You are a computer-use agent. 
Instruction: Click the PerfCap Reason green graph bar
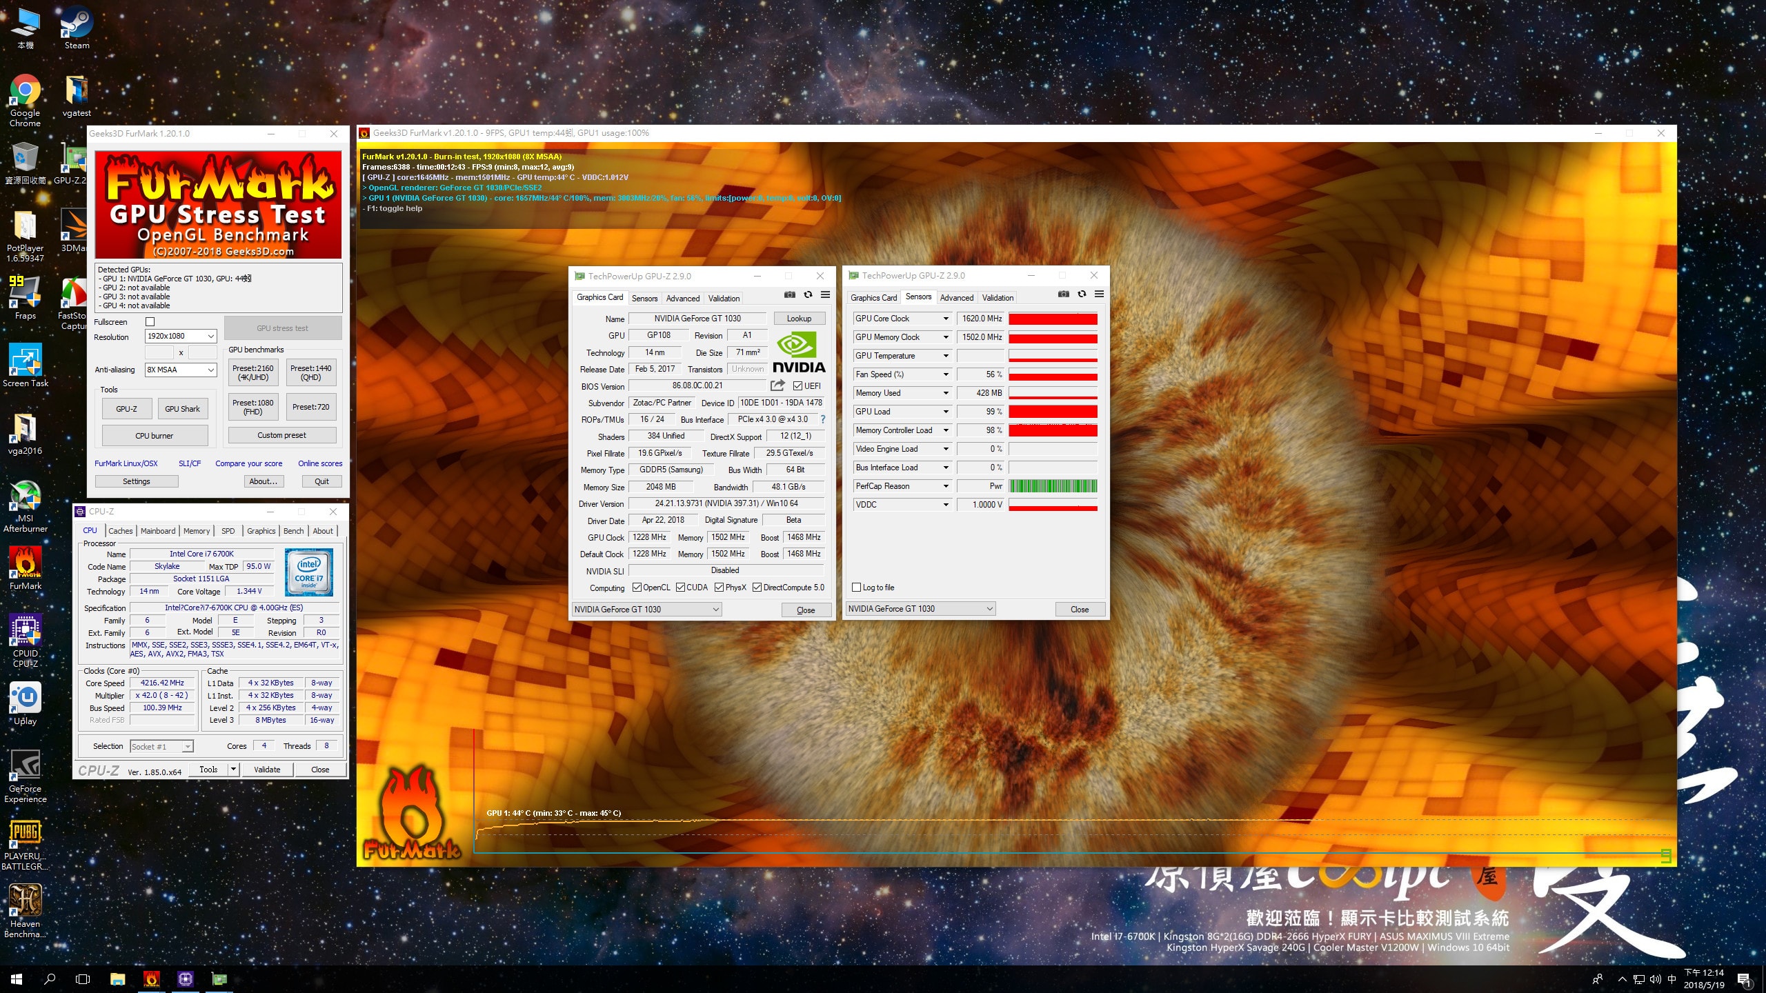click(1053, 486)
